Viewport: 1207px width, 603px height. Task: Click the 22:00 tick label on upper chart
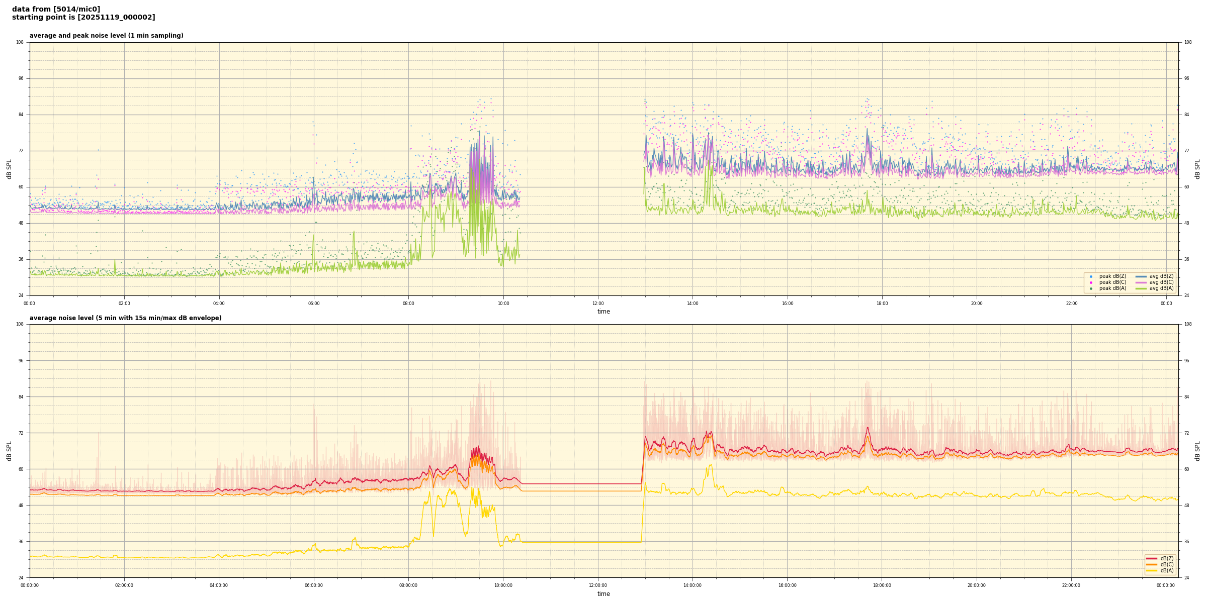[x=1071, y=304]
